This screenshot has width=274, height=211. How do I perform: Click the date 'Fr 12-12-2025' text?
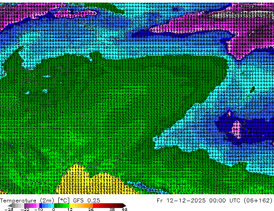[181, 201]
